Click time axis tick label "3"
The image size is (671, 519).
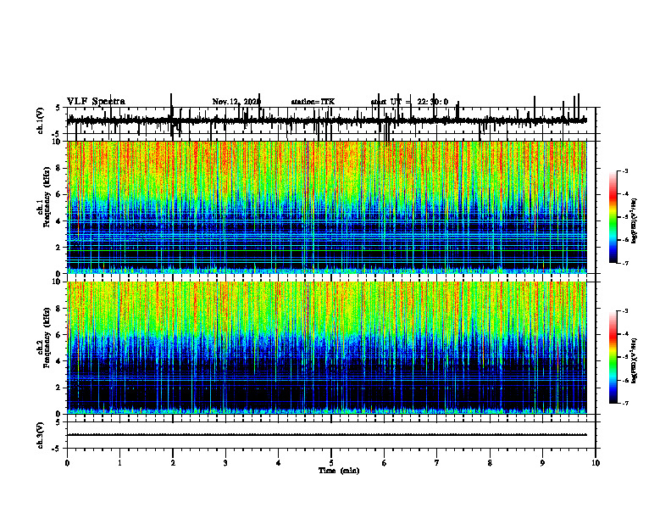(225, 463)
